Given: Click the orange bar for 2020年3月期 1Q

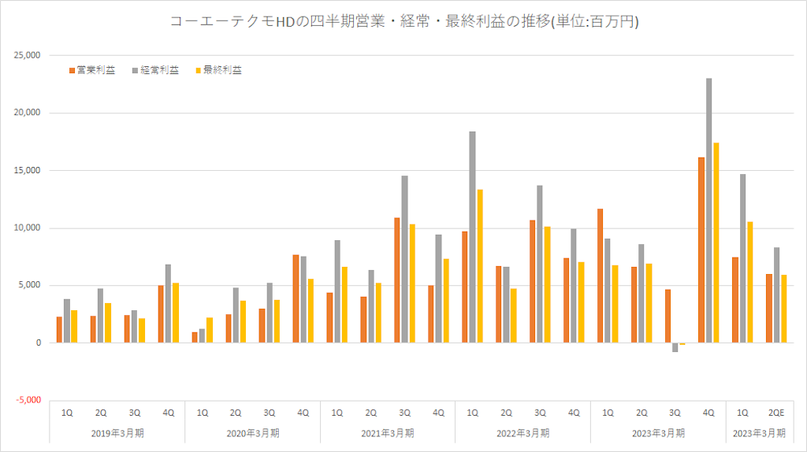Looking at the screenshot, I should tap(195, 337).
